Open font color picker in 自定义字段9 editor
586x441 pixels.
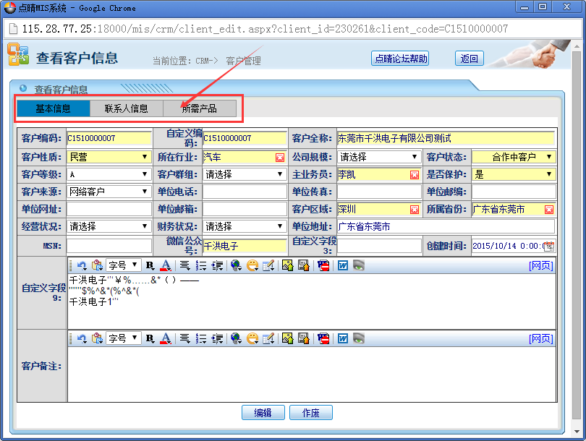tap(166, 265)
